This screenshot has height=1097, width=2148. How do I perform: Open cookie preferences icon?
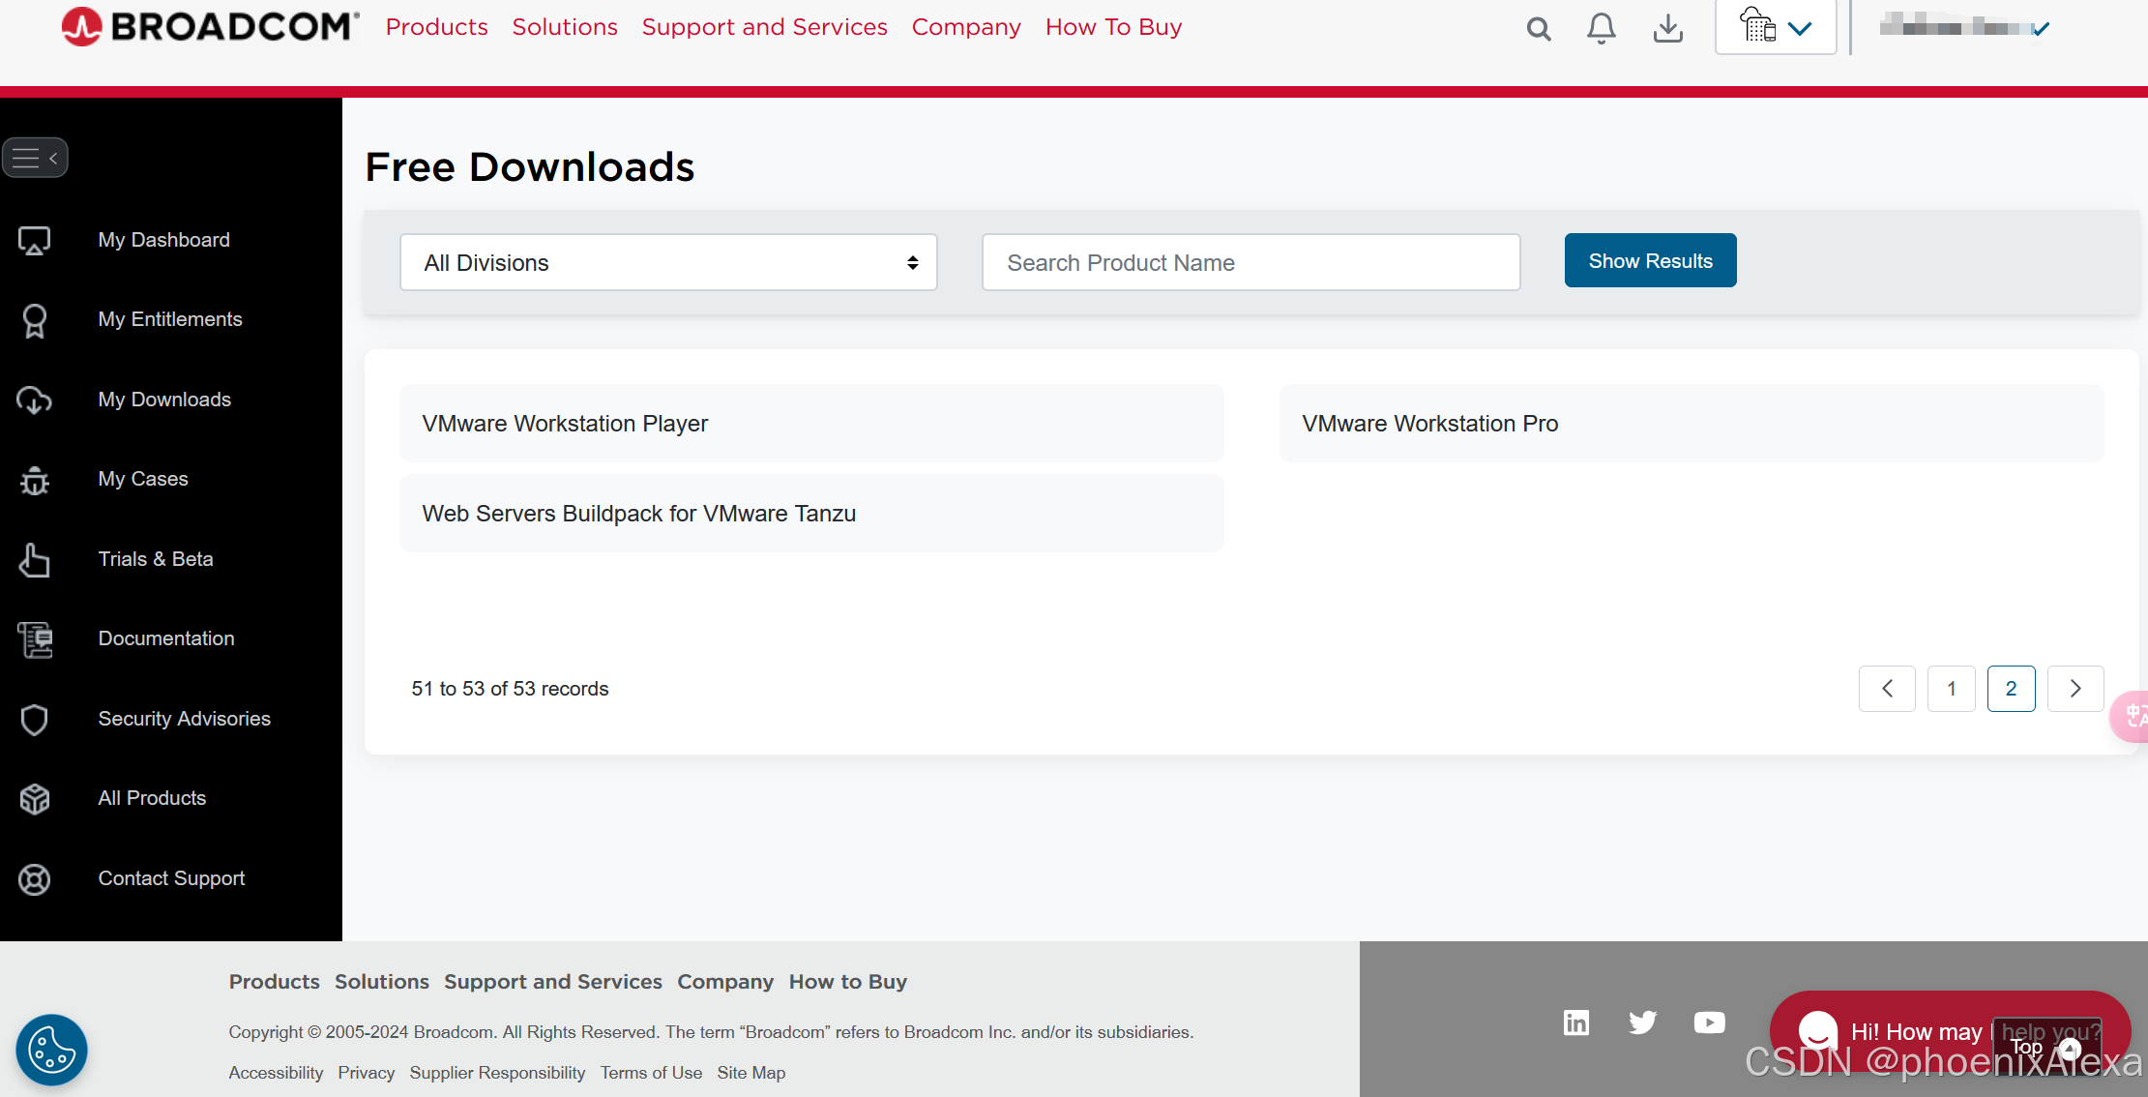51,1050
